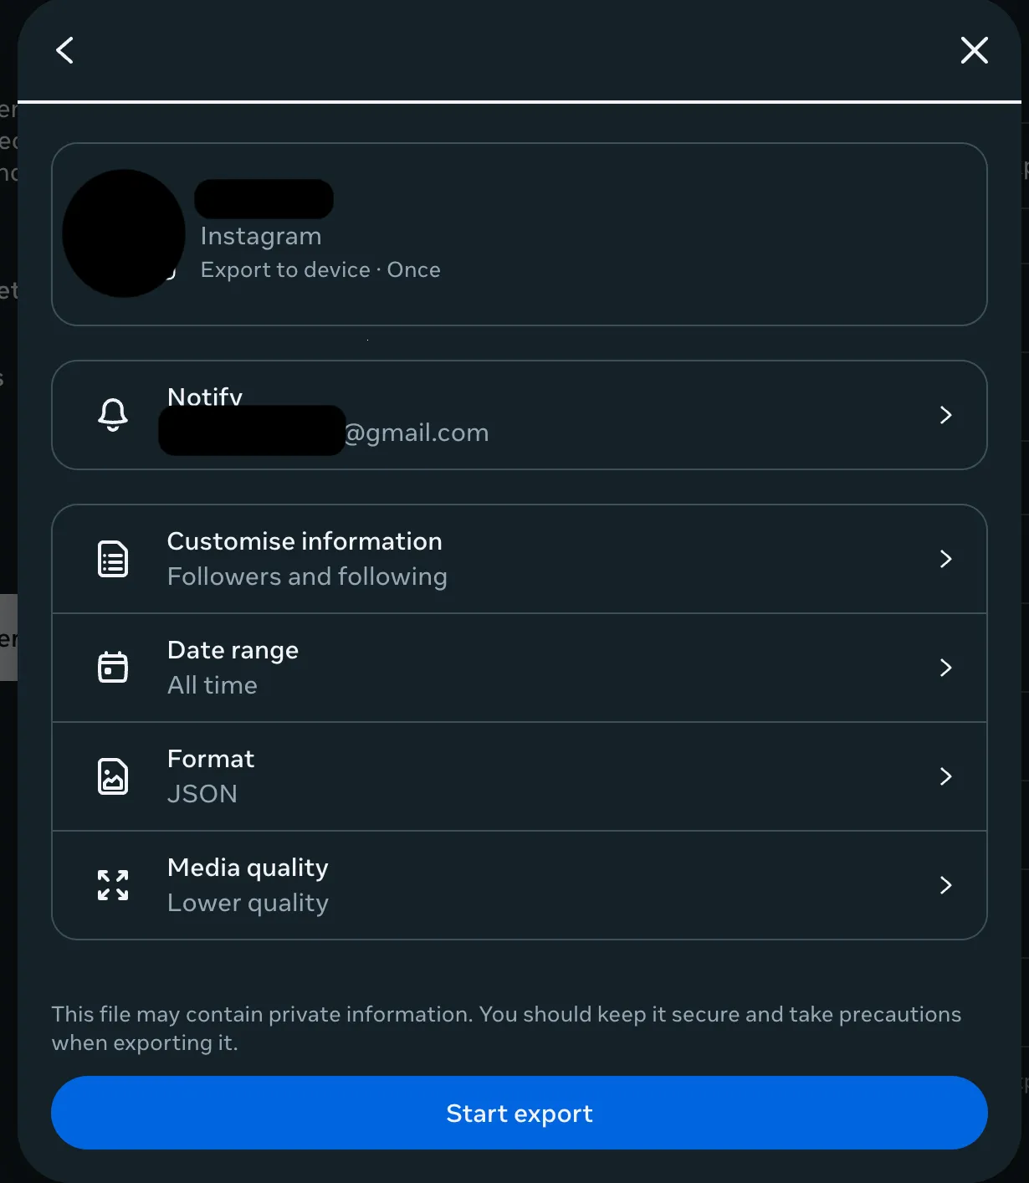Click the Date range calendar icon
This screenshot has height=1183, width=1029.
[112, 667]
